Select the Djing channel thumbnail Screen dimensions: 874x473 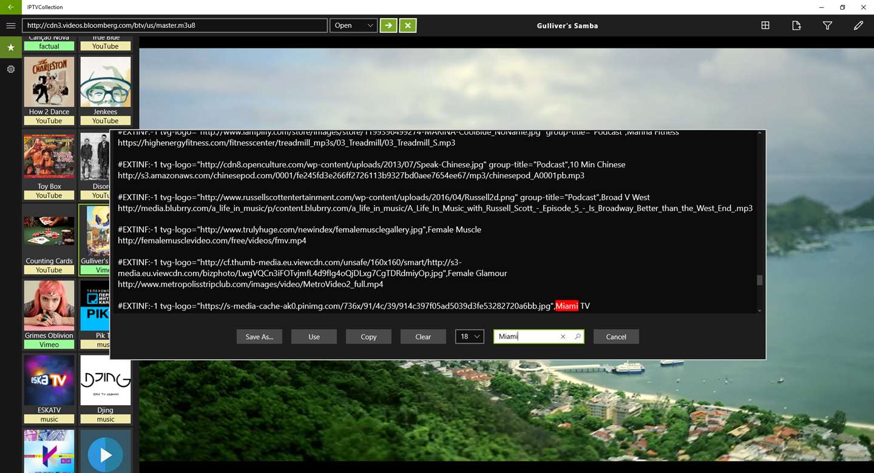[x=106, y=380]
